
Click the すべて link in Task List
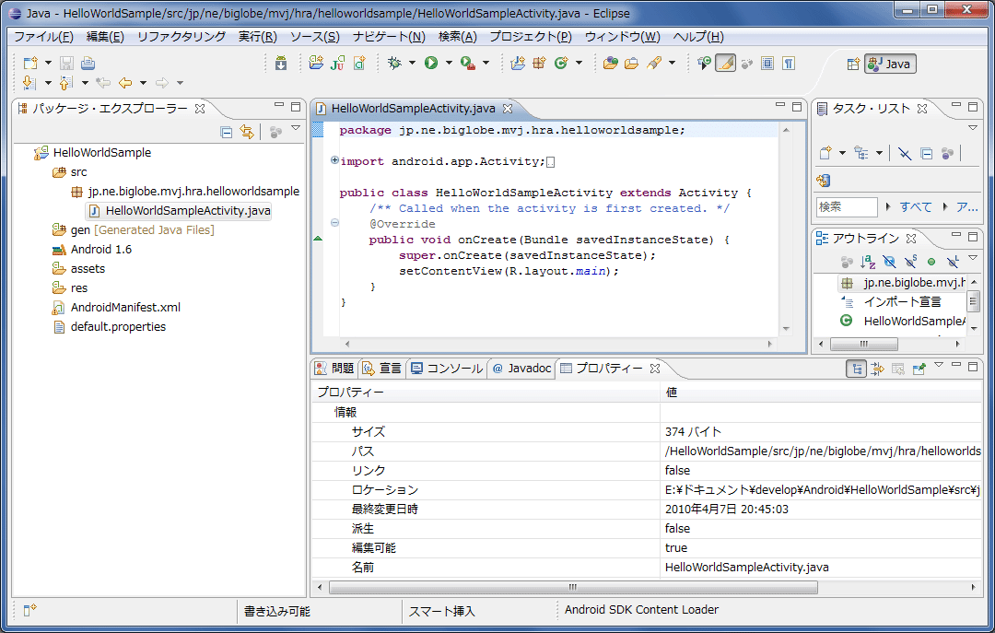click(x=916, y=207)
